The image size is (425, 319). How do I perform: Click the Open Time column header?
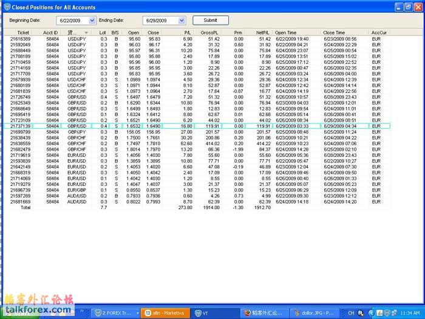286,33
